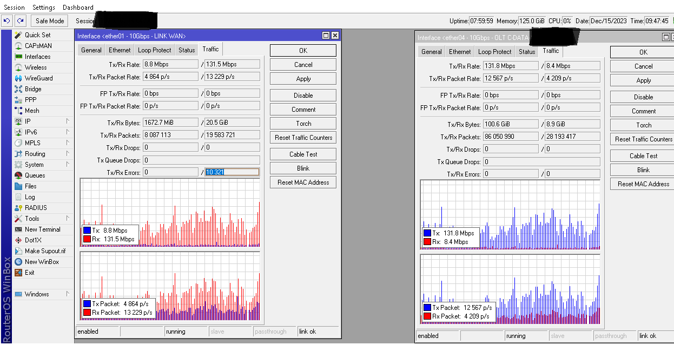674x352 pixels.
Task: Expand the Windows submenu in the sidebar
Action: tap(43, 294)
